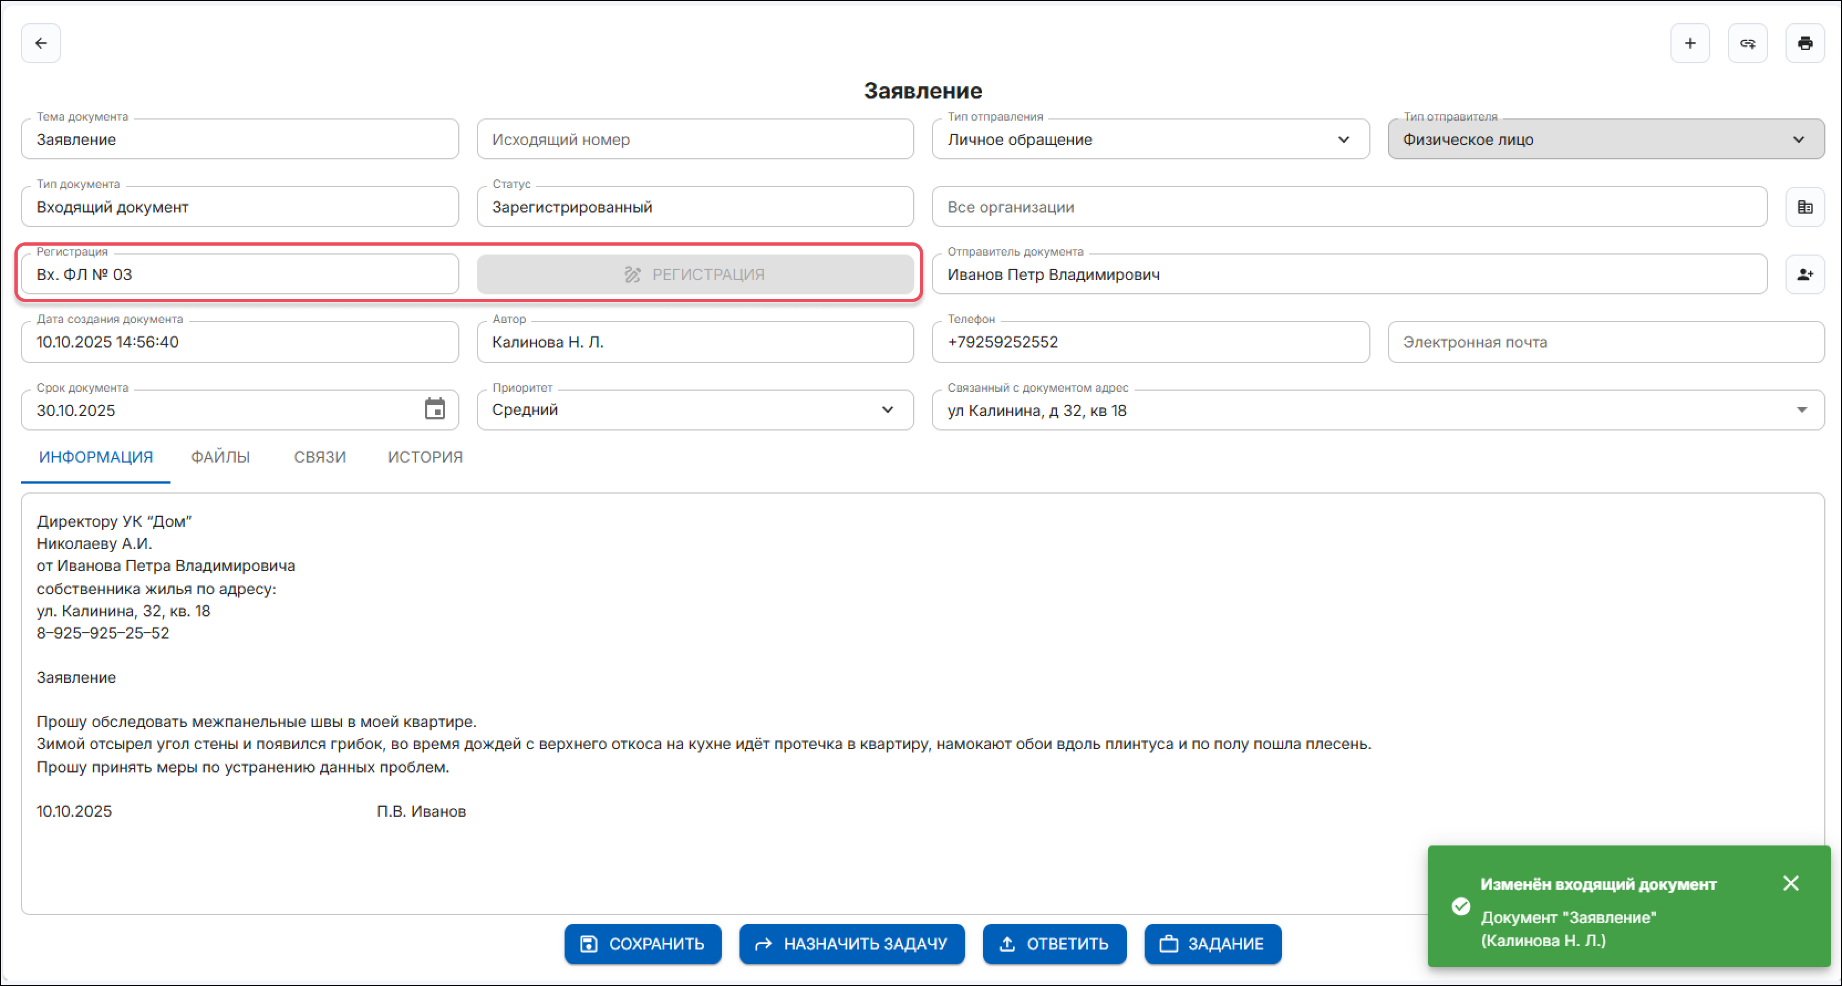Click the add sender person icon
Viewport: 1842px width, 986px height.
[1804, 274]
